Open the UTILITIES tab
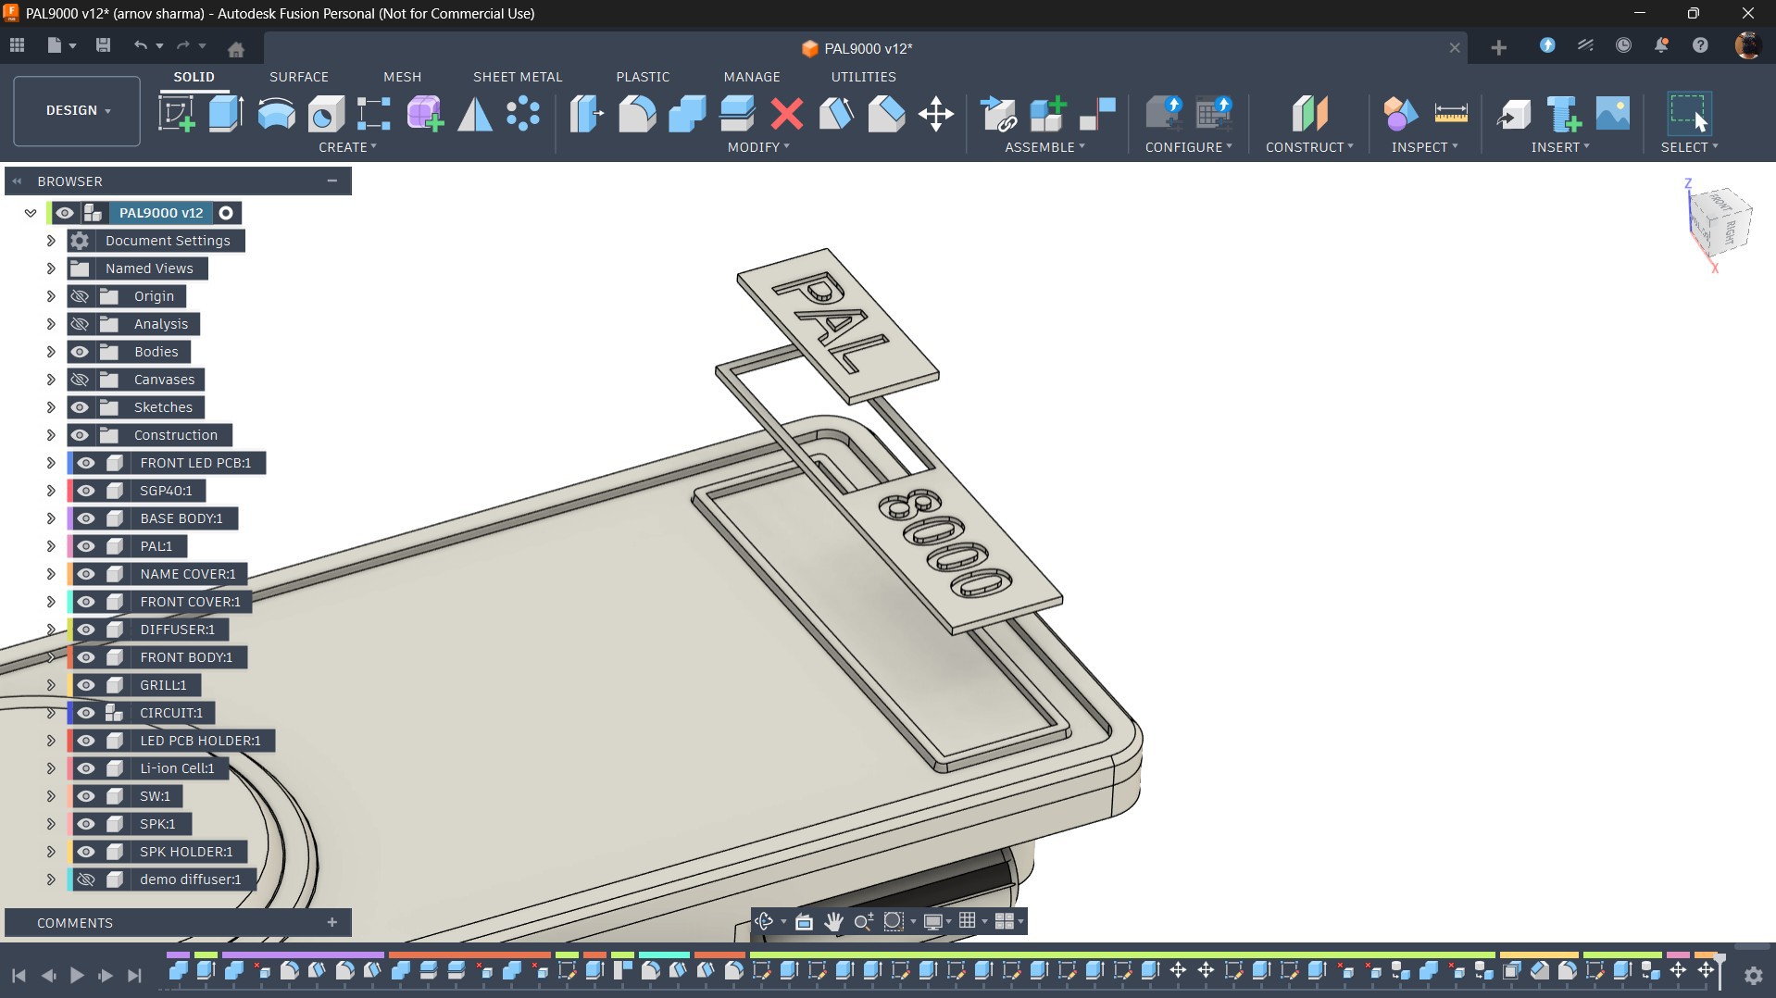The width and height of the screenshot is (1776, 998). point(862,77)
